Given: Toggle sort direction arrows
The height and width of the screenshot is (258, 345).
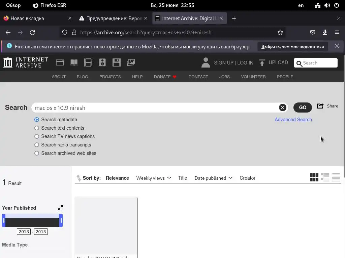Looking at the screenshot, I should (79, 178).
